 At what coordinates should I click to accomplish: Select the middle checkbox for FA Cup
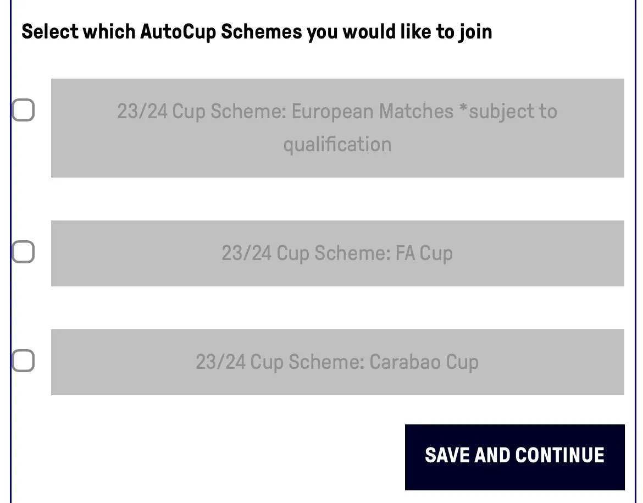pyautogui.click(x=24, y=252)
